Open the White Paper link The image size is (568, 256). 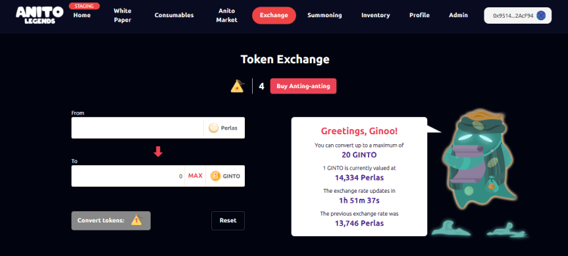click(x=122, y=15)
